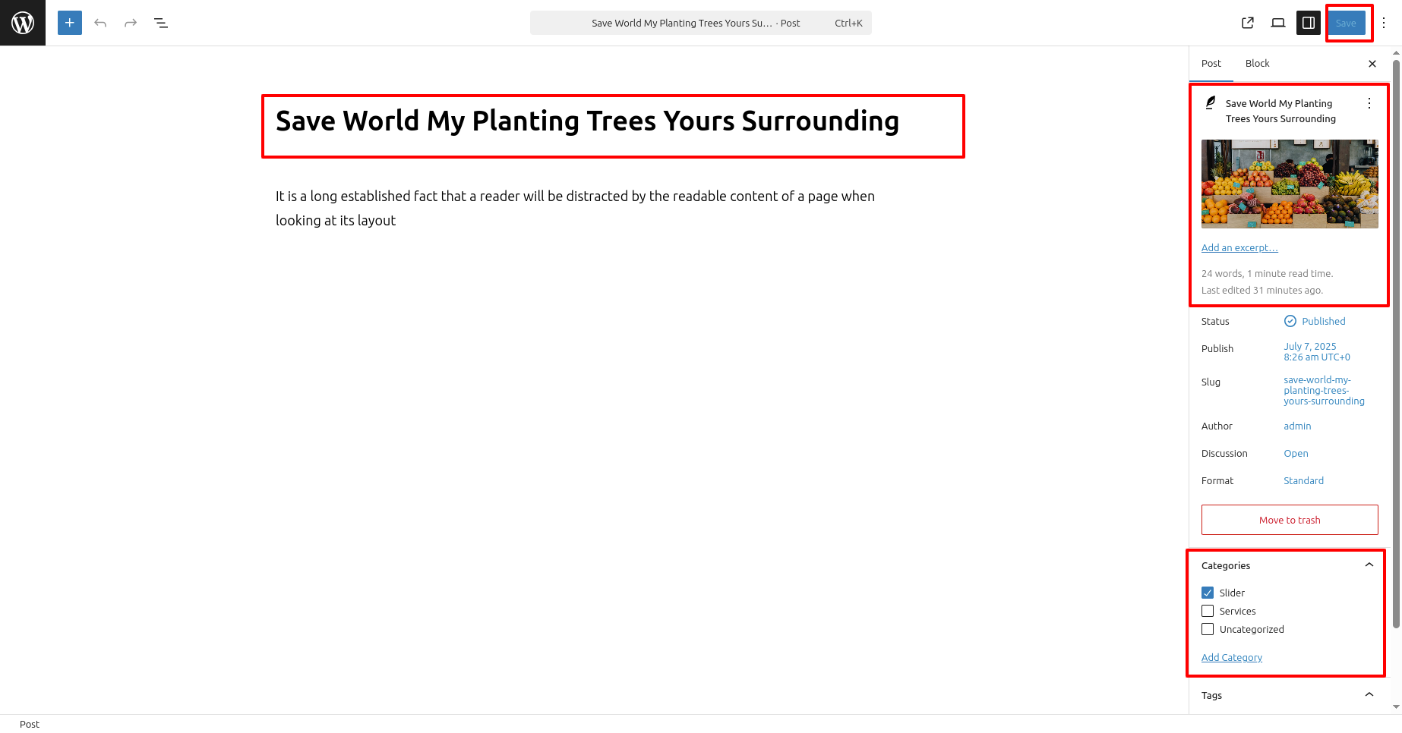This screenshot has height=733, width=1402.
Task: Click the featured image of fruit market
Action: (x=1290, y=184)
